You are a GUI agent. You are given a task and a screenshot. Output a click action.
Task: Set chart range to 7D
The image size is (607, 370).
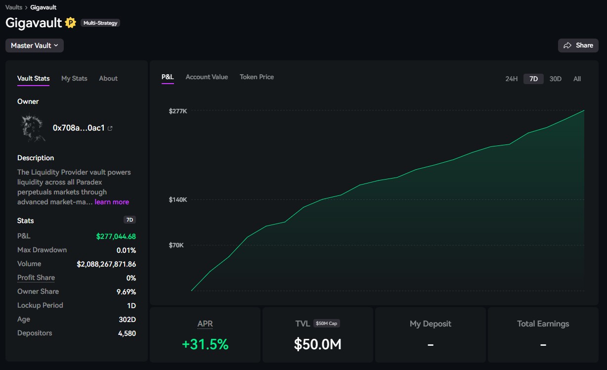533,79
